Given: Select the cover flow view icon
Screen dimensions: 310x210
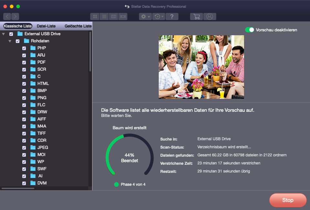Looking at the screenshot, I should [x=123, y=16].
